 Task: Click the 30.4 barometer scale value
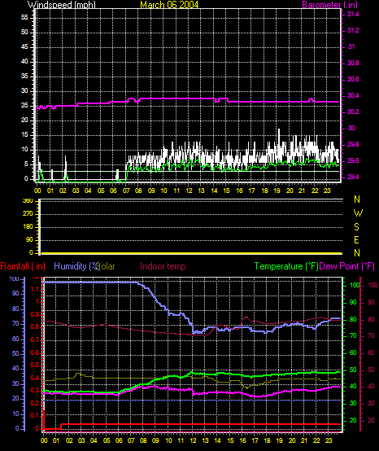click(353, 95)
